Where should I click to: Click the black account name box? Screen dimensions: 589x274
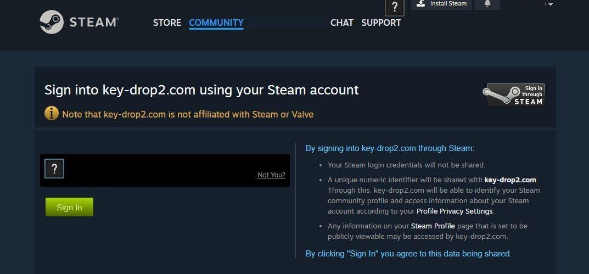[165, 170]
